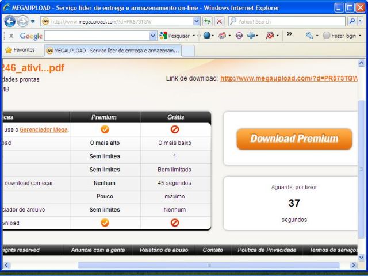Click the Megaupload site icon in address bar

(45, 22)
